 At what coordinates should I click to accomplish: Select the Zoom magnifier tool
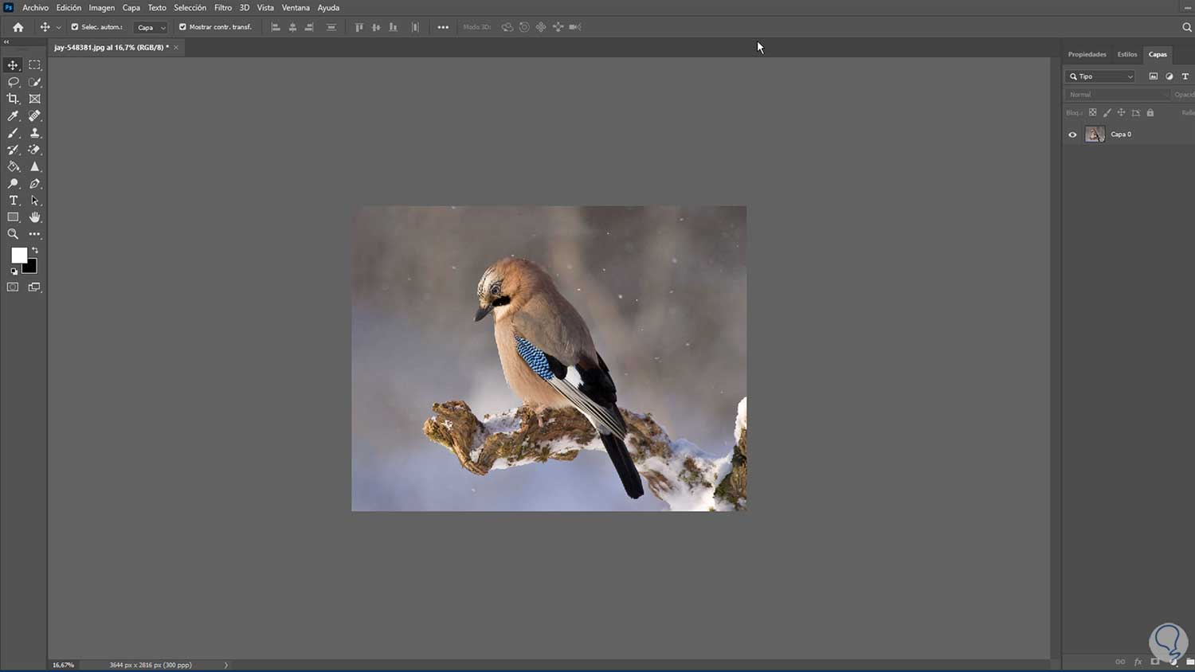tap(13, 234)
